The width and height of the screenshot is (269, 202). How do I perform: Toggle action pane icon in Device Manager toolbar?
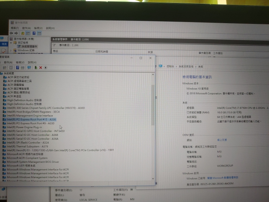pos(22,68)
